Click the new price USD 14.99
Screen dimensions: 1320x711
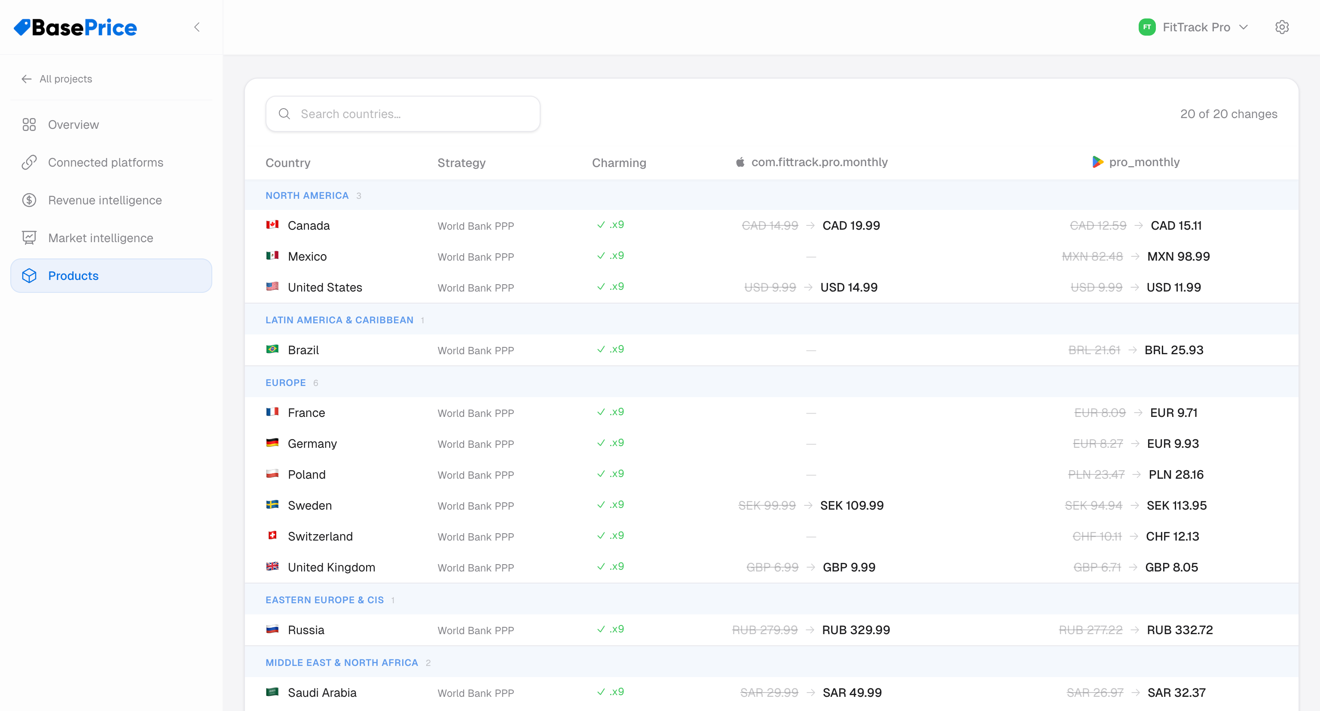pyautogui.click(x=849, y=288)
